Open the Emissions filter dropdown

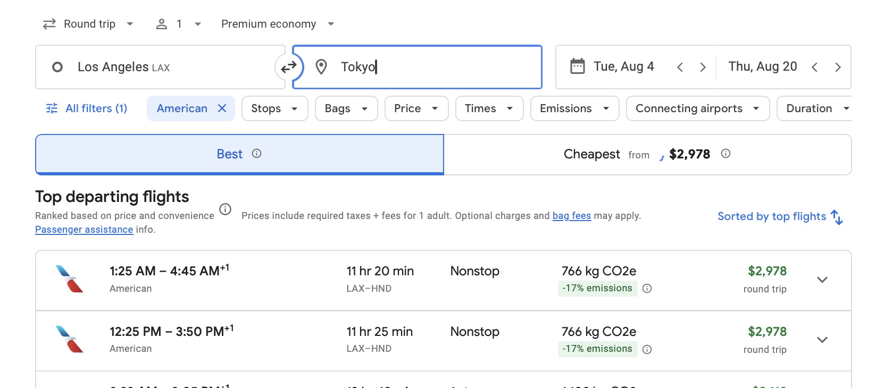[574, 108]
